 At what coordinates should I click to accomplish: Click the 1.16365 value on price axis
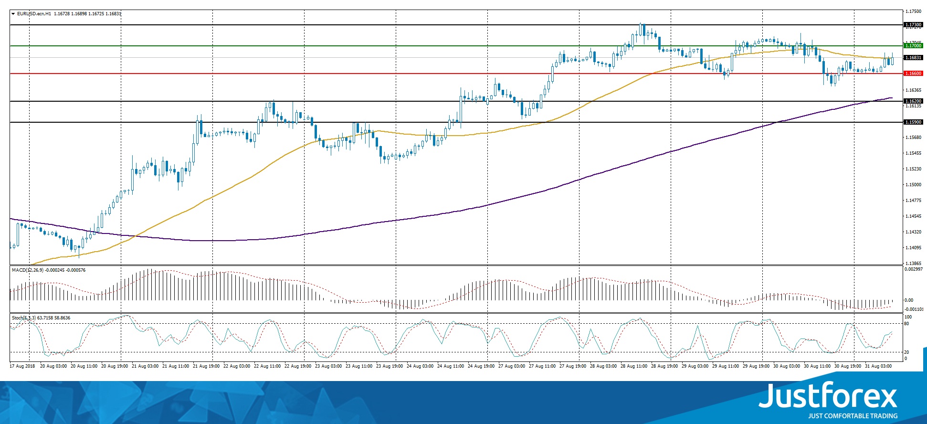pyautogui.click(x=914, y=90)
